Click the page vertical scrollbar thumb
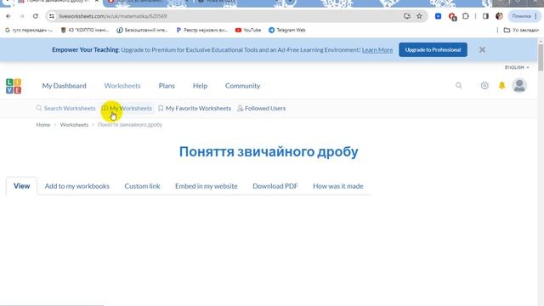 541,57
